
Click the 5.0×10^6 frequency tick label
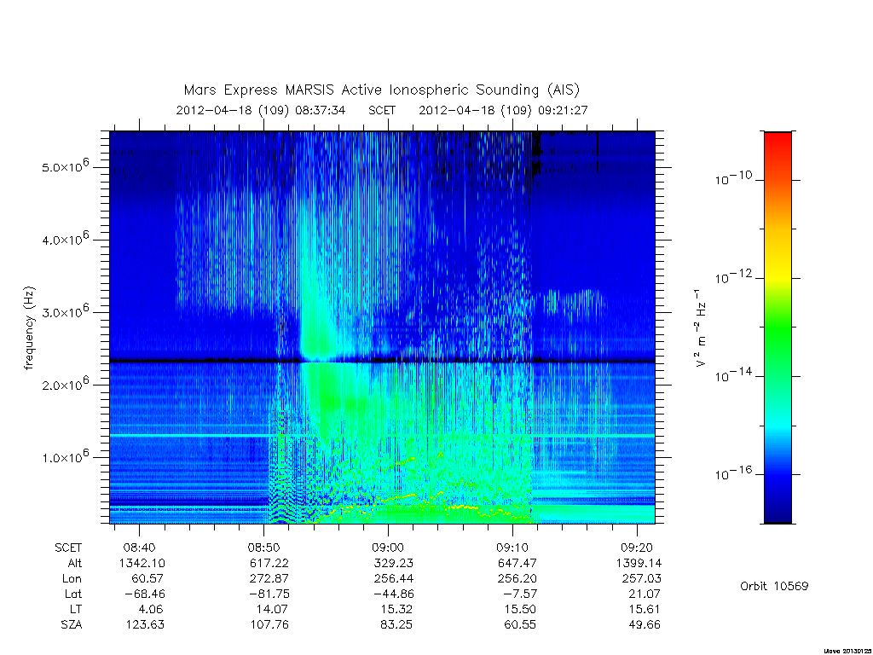point(65,165)
